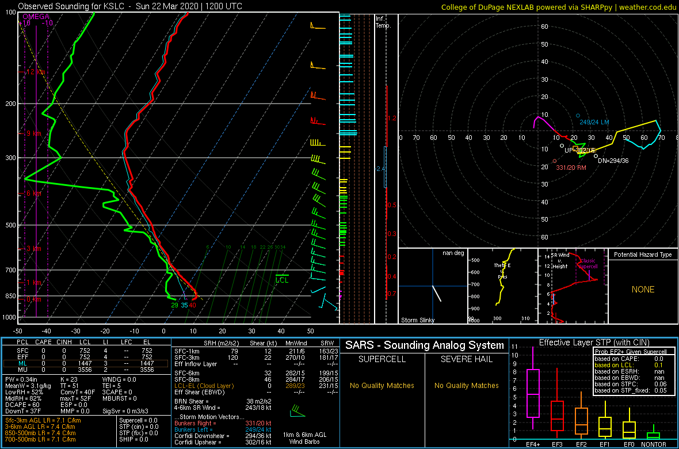Screen dimensions: 679x449
Task: Click No Quality Matches under SEVERE HAIL
Action: [467, 386]
